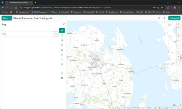Open the map book icon in sidebar
The image size is (182, 109).
coord(62,45)
